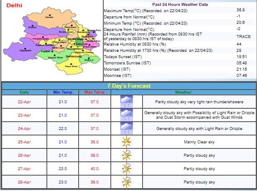Select the Kalkaji region on the map
Image resolution: width=257 pixels, height=191 pixels.
[89, 60]
